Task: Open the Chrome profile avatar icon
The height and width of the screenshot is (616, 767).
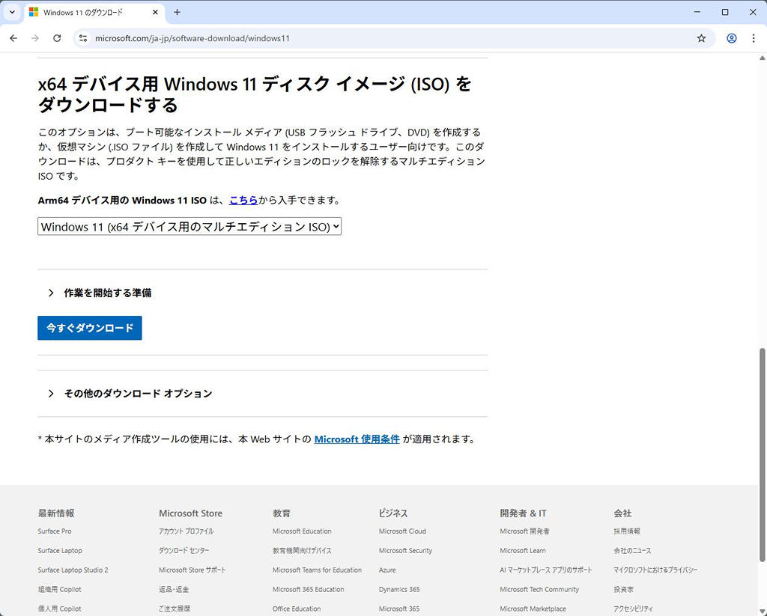Action: click(732, 38)
